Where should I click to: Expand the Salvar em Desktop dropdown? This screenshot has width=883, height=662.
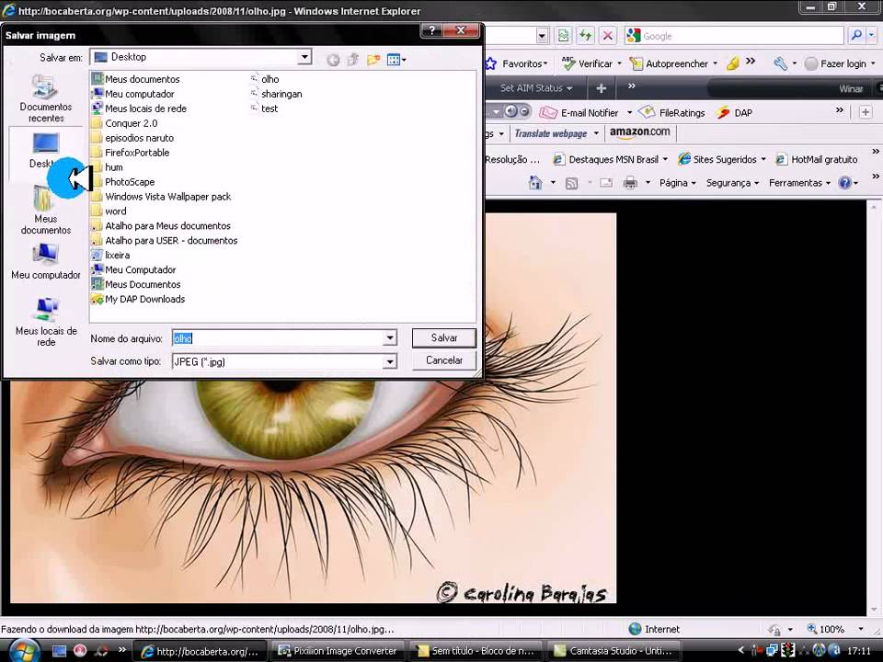(304, 57)
